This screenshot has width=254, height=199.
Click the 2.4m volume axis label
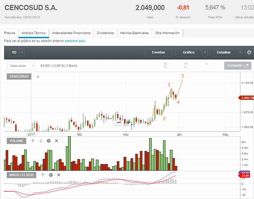(245, 159)
